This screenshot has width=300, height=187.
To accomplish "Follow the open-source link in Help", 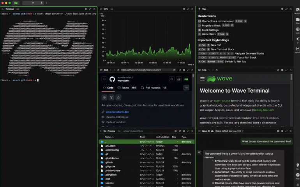I will (x=222, y=101).
